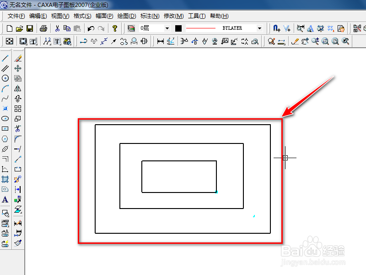Click the Save floppy disk icon
This screenshot has width=366, height=275.
(30, 28)
